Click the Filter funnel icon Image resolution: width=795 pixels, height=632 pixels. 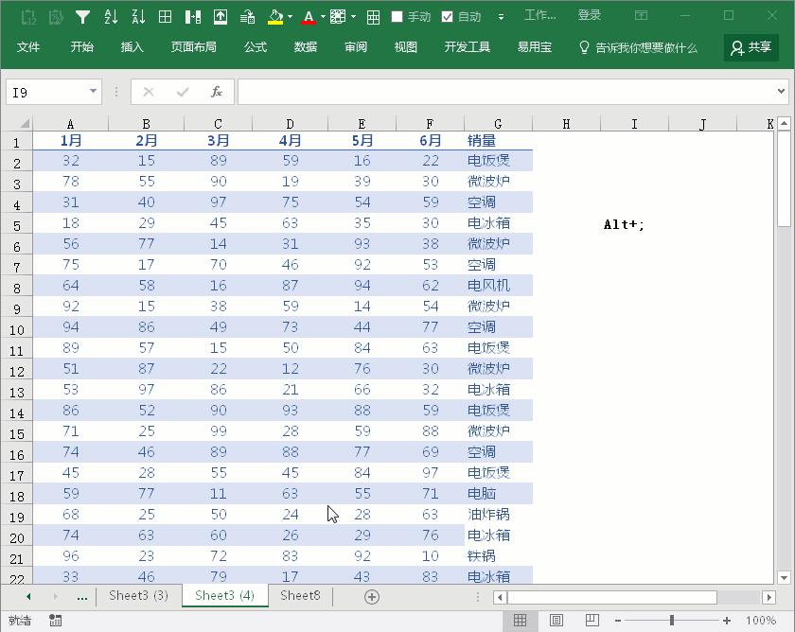pos(83,16)
